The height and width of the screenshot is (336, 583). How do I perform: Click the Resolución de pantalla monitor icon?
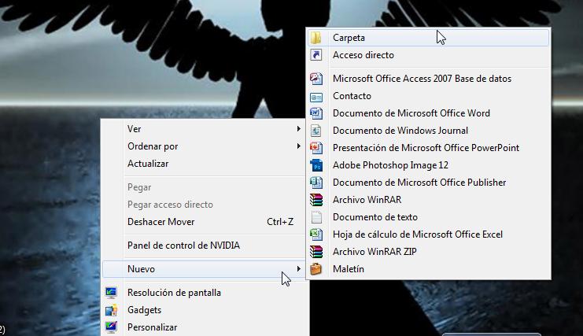(111, 293)
